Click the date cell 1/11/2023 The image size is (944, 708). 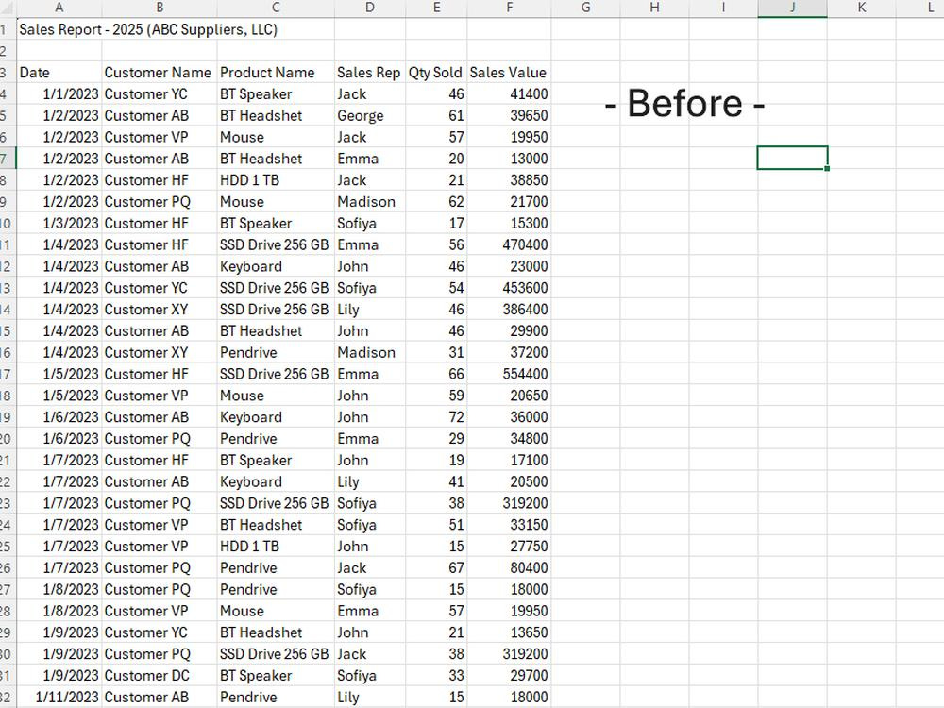pos(59,698)
